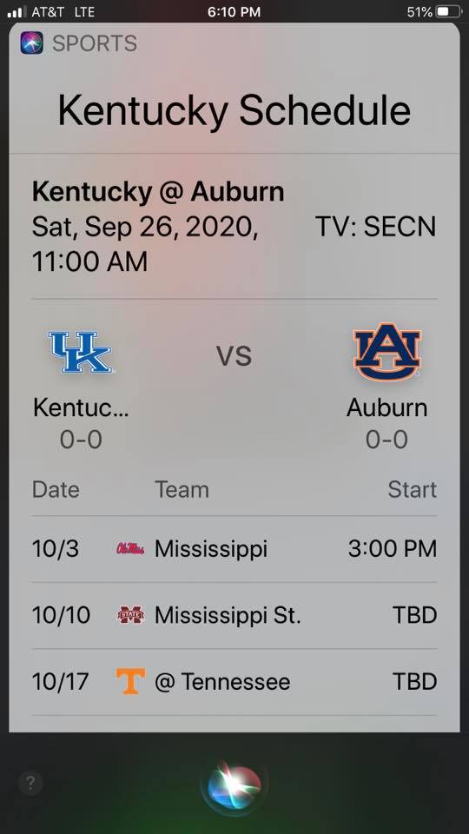Tap the Kentucky UK team logo

point(80,352)
